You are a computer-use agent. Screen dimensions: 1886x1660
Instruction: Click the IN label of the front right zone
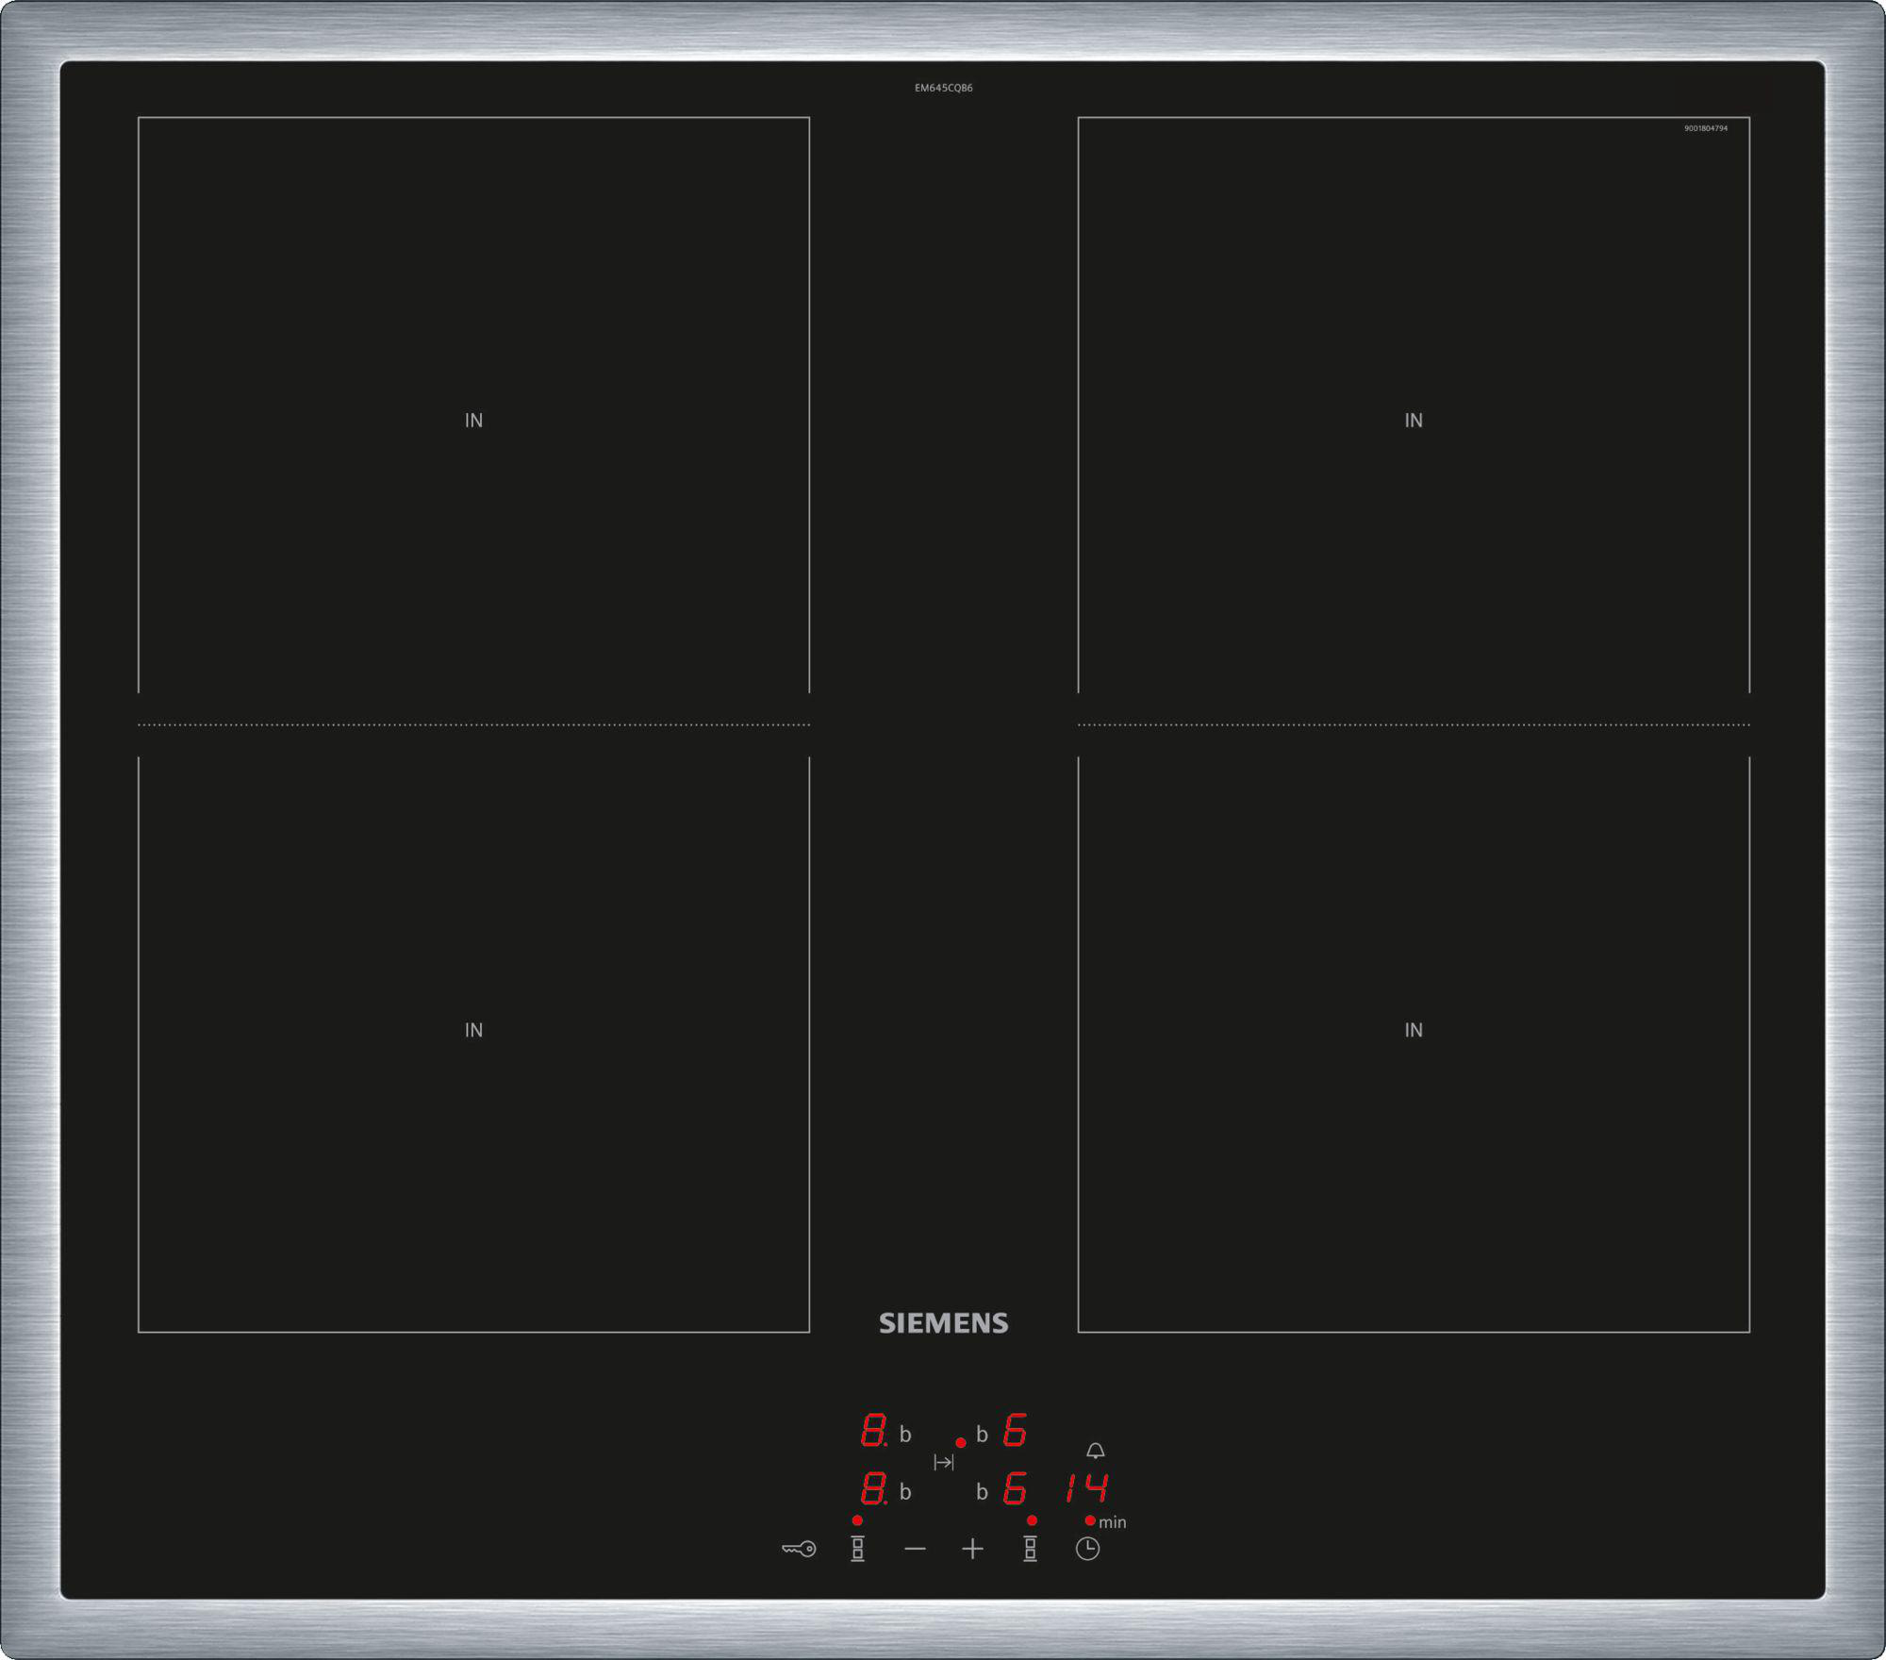(1414, 1030)
